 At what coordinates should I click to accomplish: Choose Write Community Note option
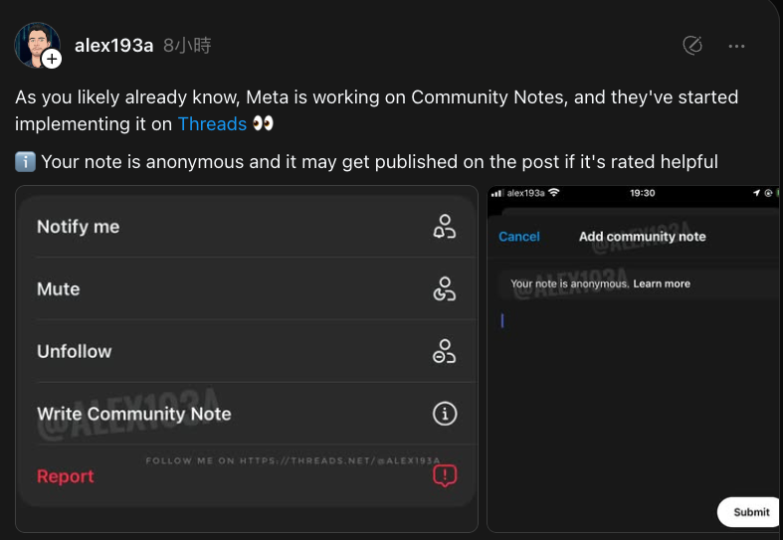[134, 414]
